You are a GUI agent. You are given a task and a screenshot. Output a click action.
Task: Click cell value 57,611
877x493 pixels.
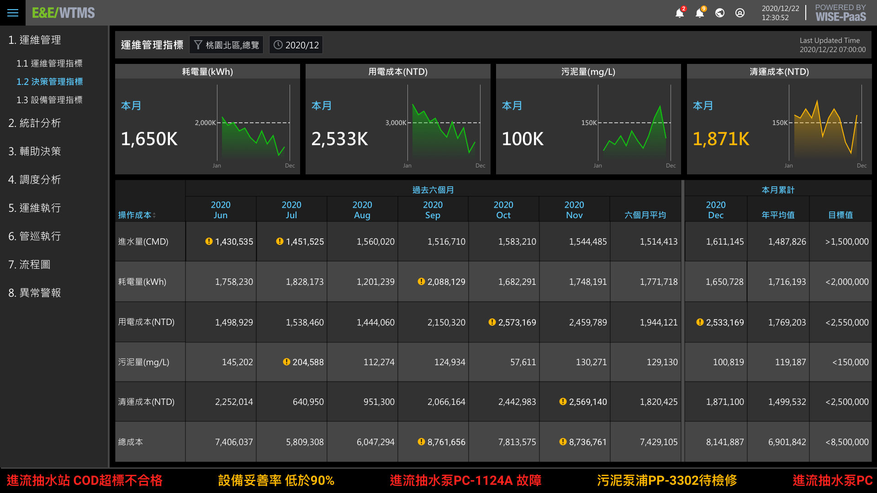[523, 362]
